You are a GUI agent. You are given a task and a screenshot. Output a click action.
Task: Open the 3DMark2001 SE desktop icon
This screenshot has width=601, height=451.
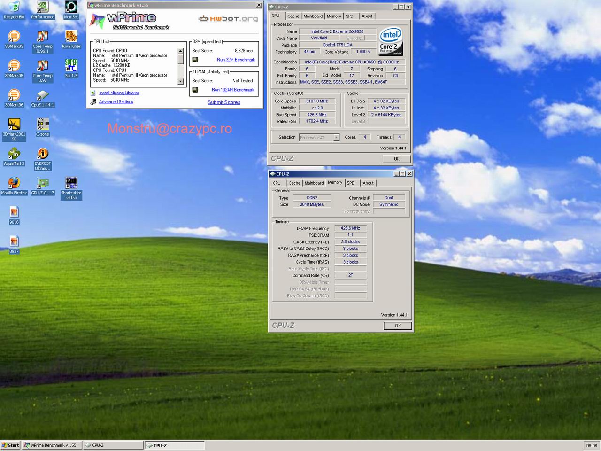pyautogui.click(x=14, y=130)
